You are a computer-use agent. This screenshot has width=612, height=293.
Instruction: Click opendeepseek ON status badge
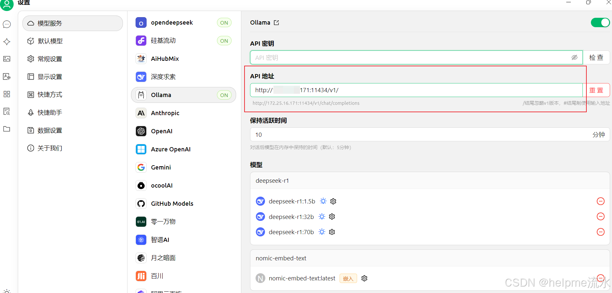(x=224, y=23)
